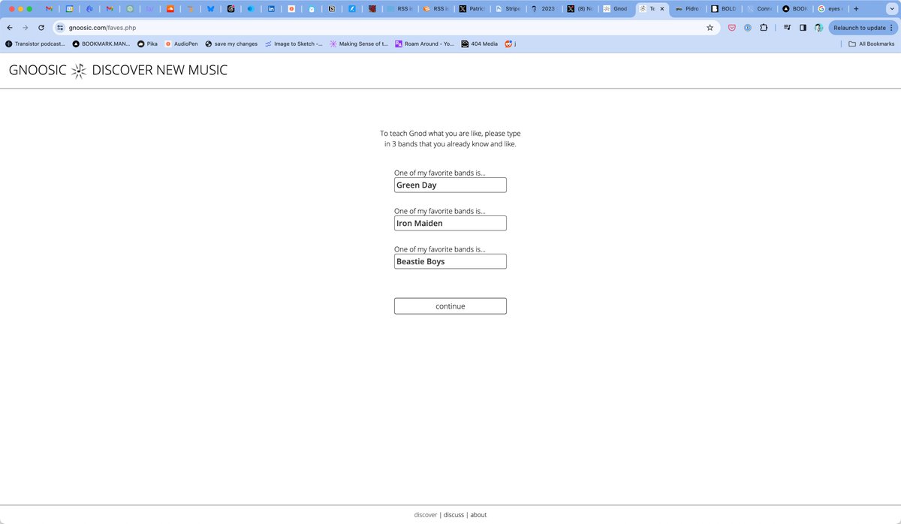Open the Extensions puzzle piece menu
This screenshot has height=524, width=901.
764,28
